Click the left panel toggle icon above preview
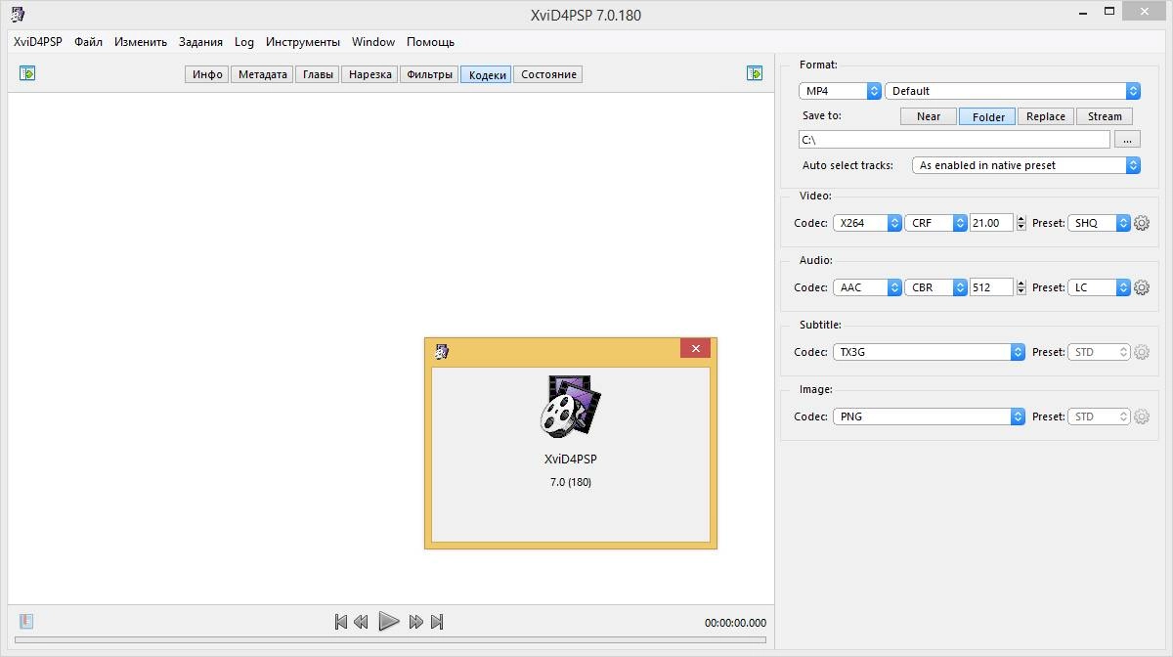Image resolution: width=1173 pixels, height=657 pixels. tap(27, 73)
